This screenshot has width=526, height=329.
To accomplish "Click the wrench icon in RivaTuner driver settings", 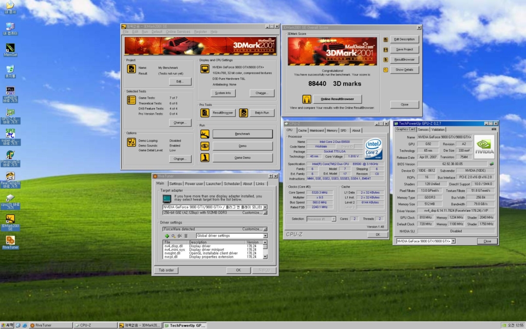I will click(179, 236).
